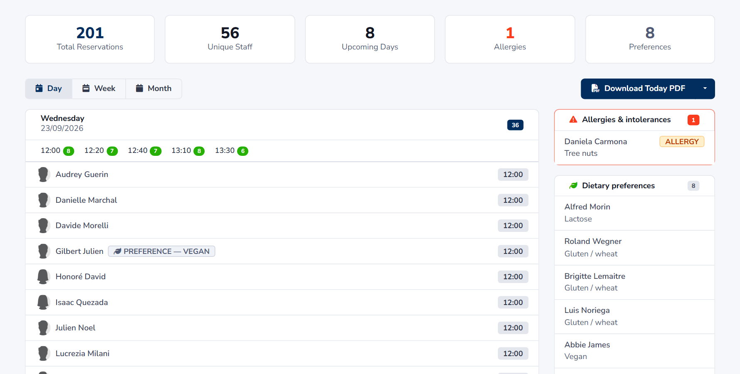Switch to the Week view tab
The height and width of the screenshot is (374, 740).
(x=99, y=89)
